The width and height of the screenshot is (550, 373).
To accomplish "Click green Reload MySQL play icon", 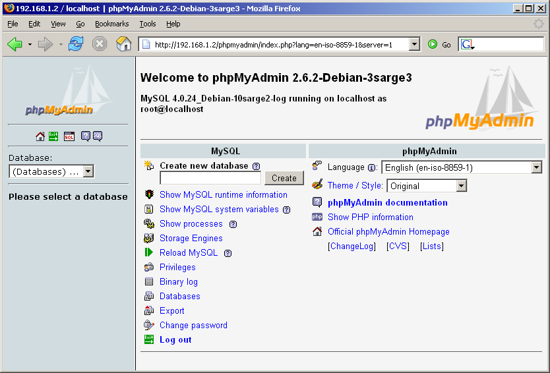I will click(x=149, y=252).
